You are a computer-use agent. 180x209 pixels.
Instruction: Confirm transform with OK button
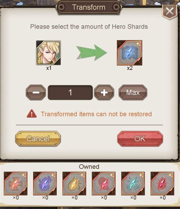tap(140, 138)
